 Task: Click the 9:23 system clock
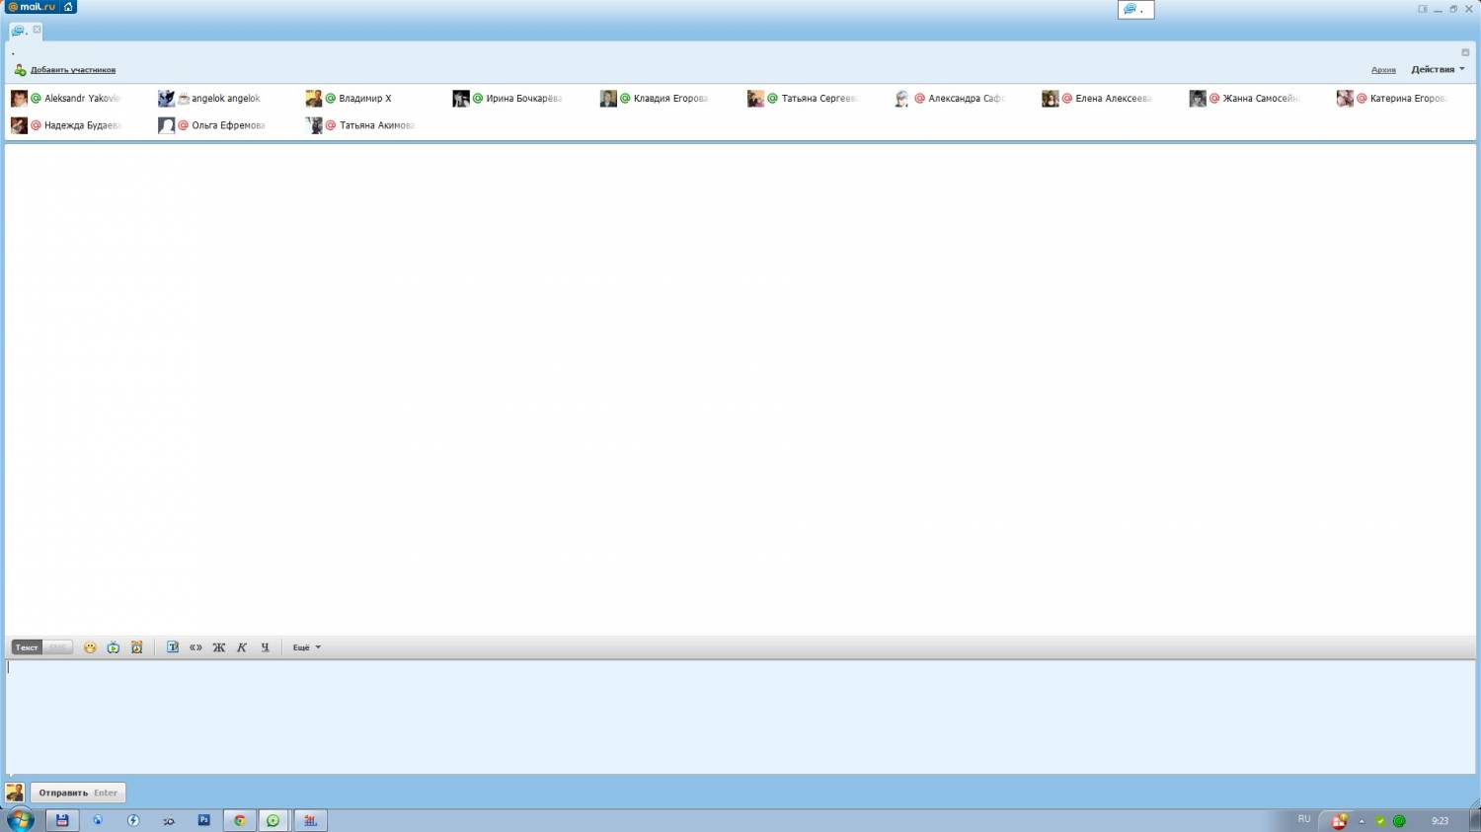pos(1440,821)
